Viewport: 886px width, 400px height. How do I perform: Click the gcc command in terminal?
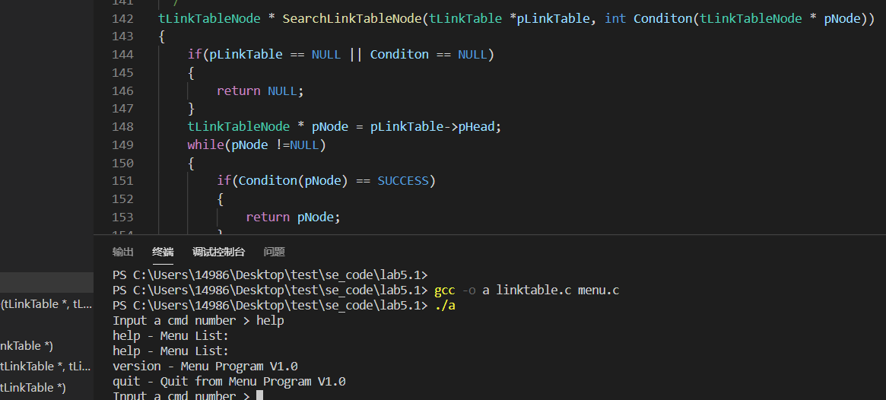coord(444,290)
